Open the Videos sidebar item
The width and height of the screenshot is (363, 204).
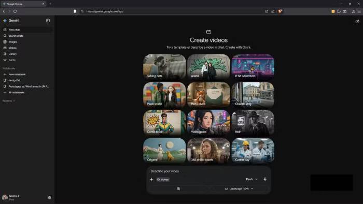coord(27,48)
